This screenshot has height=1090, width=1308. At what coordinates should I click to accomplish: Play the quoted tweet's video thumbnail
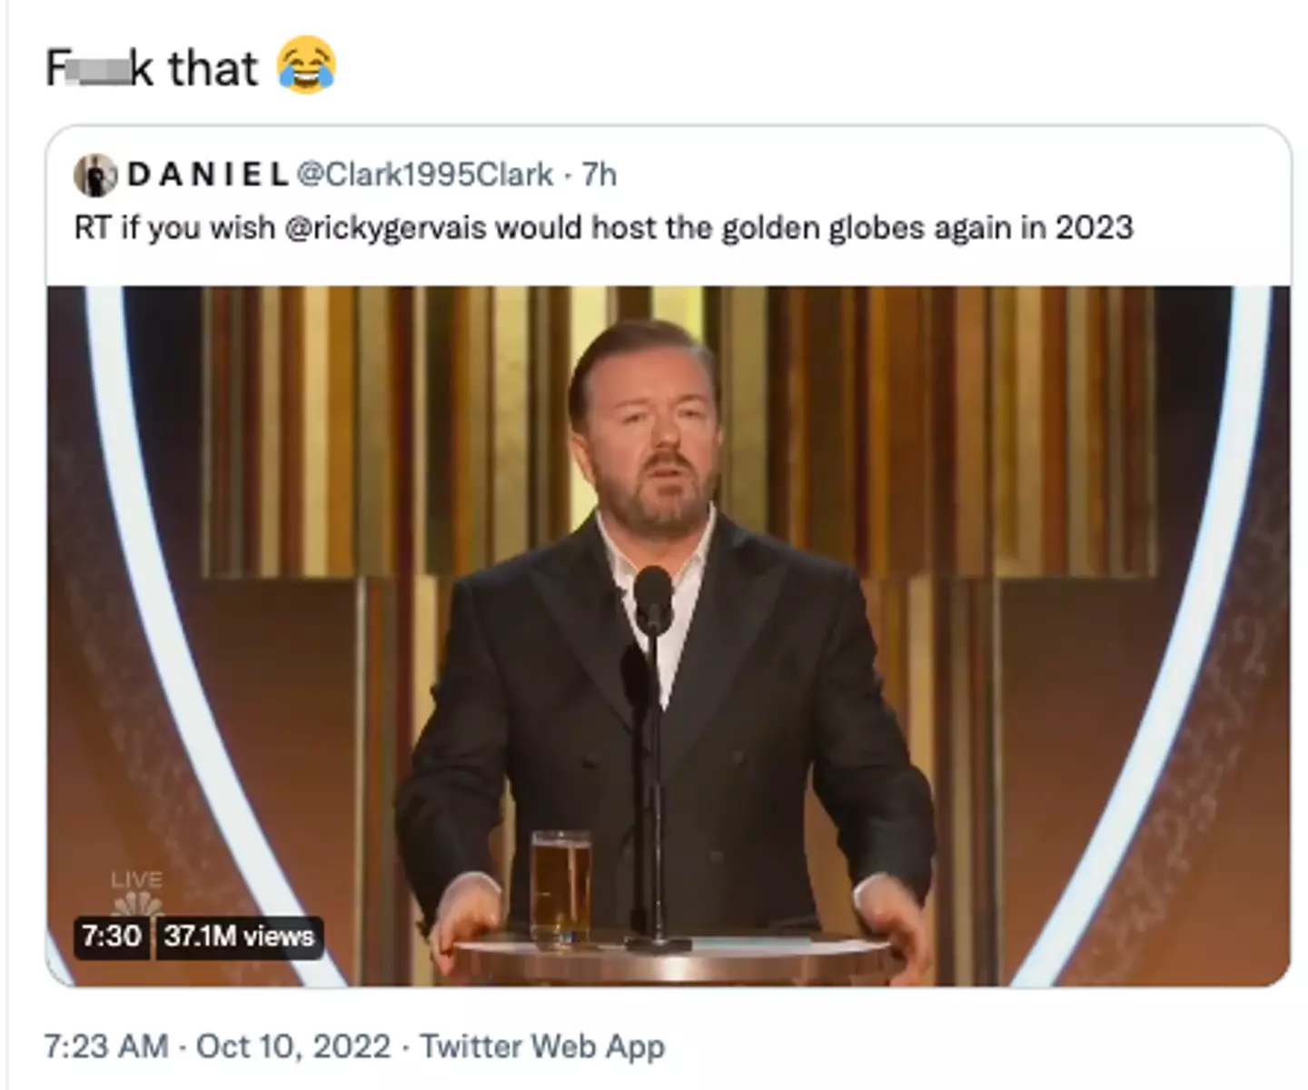point(668,636)
